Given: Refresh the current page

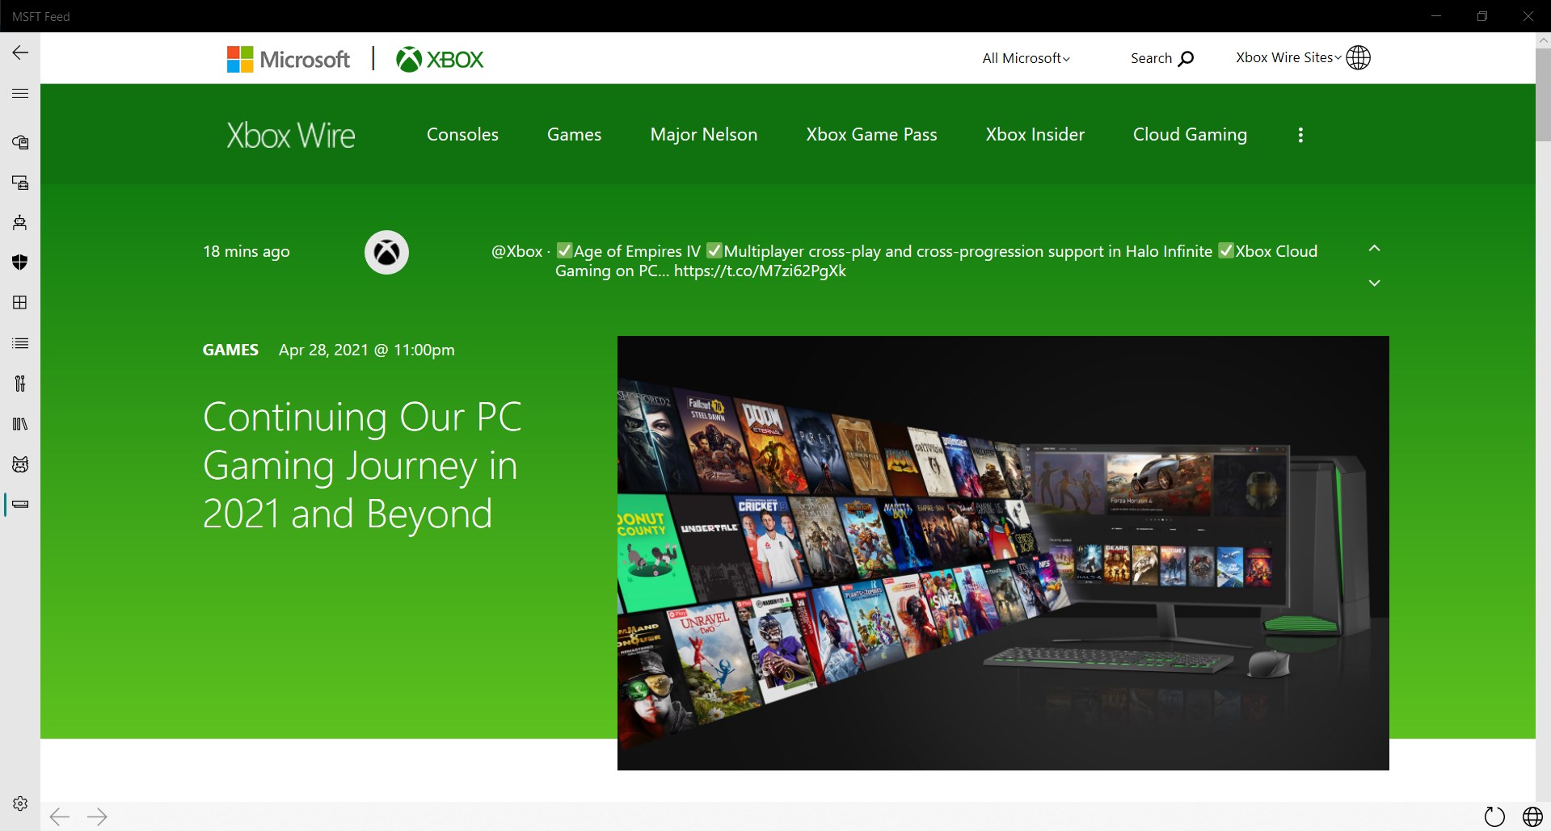Looking at the screenshot, I should click(1494, 816).
